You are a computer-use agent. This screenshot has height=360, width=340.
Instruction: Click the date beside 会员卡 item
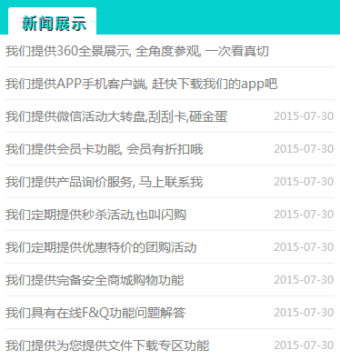304,149
